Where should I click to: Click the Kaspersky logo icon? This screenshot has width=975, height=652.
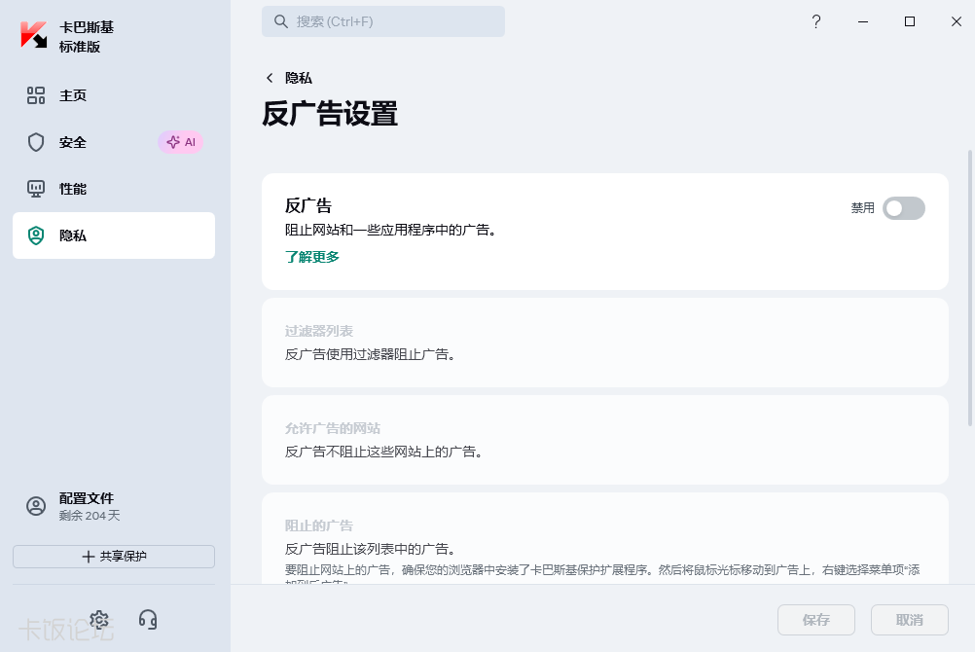[x=34, y=35]
